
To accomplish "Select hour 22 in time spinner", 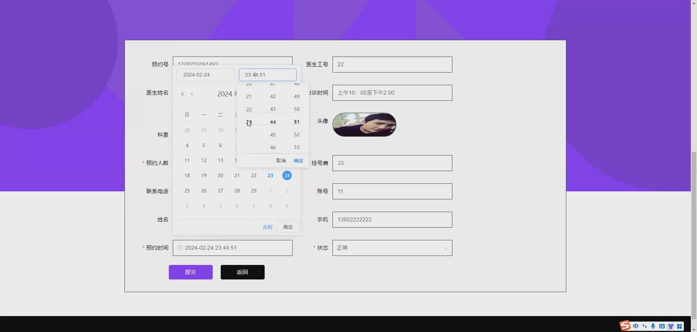I will point(249,109).
